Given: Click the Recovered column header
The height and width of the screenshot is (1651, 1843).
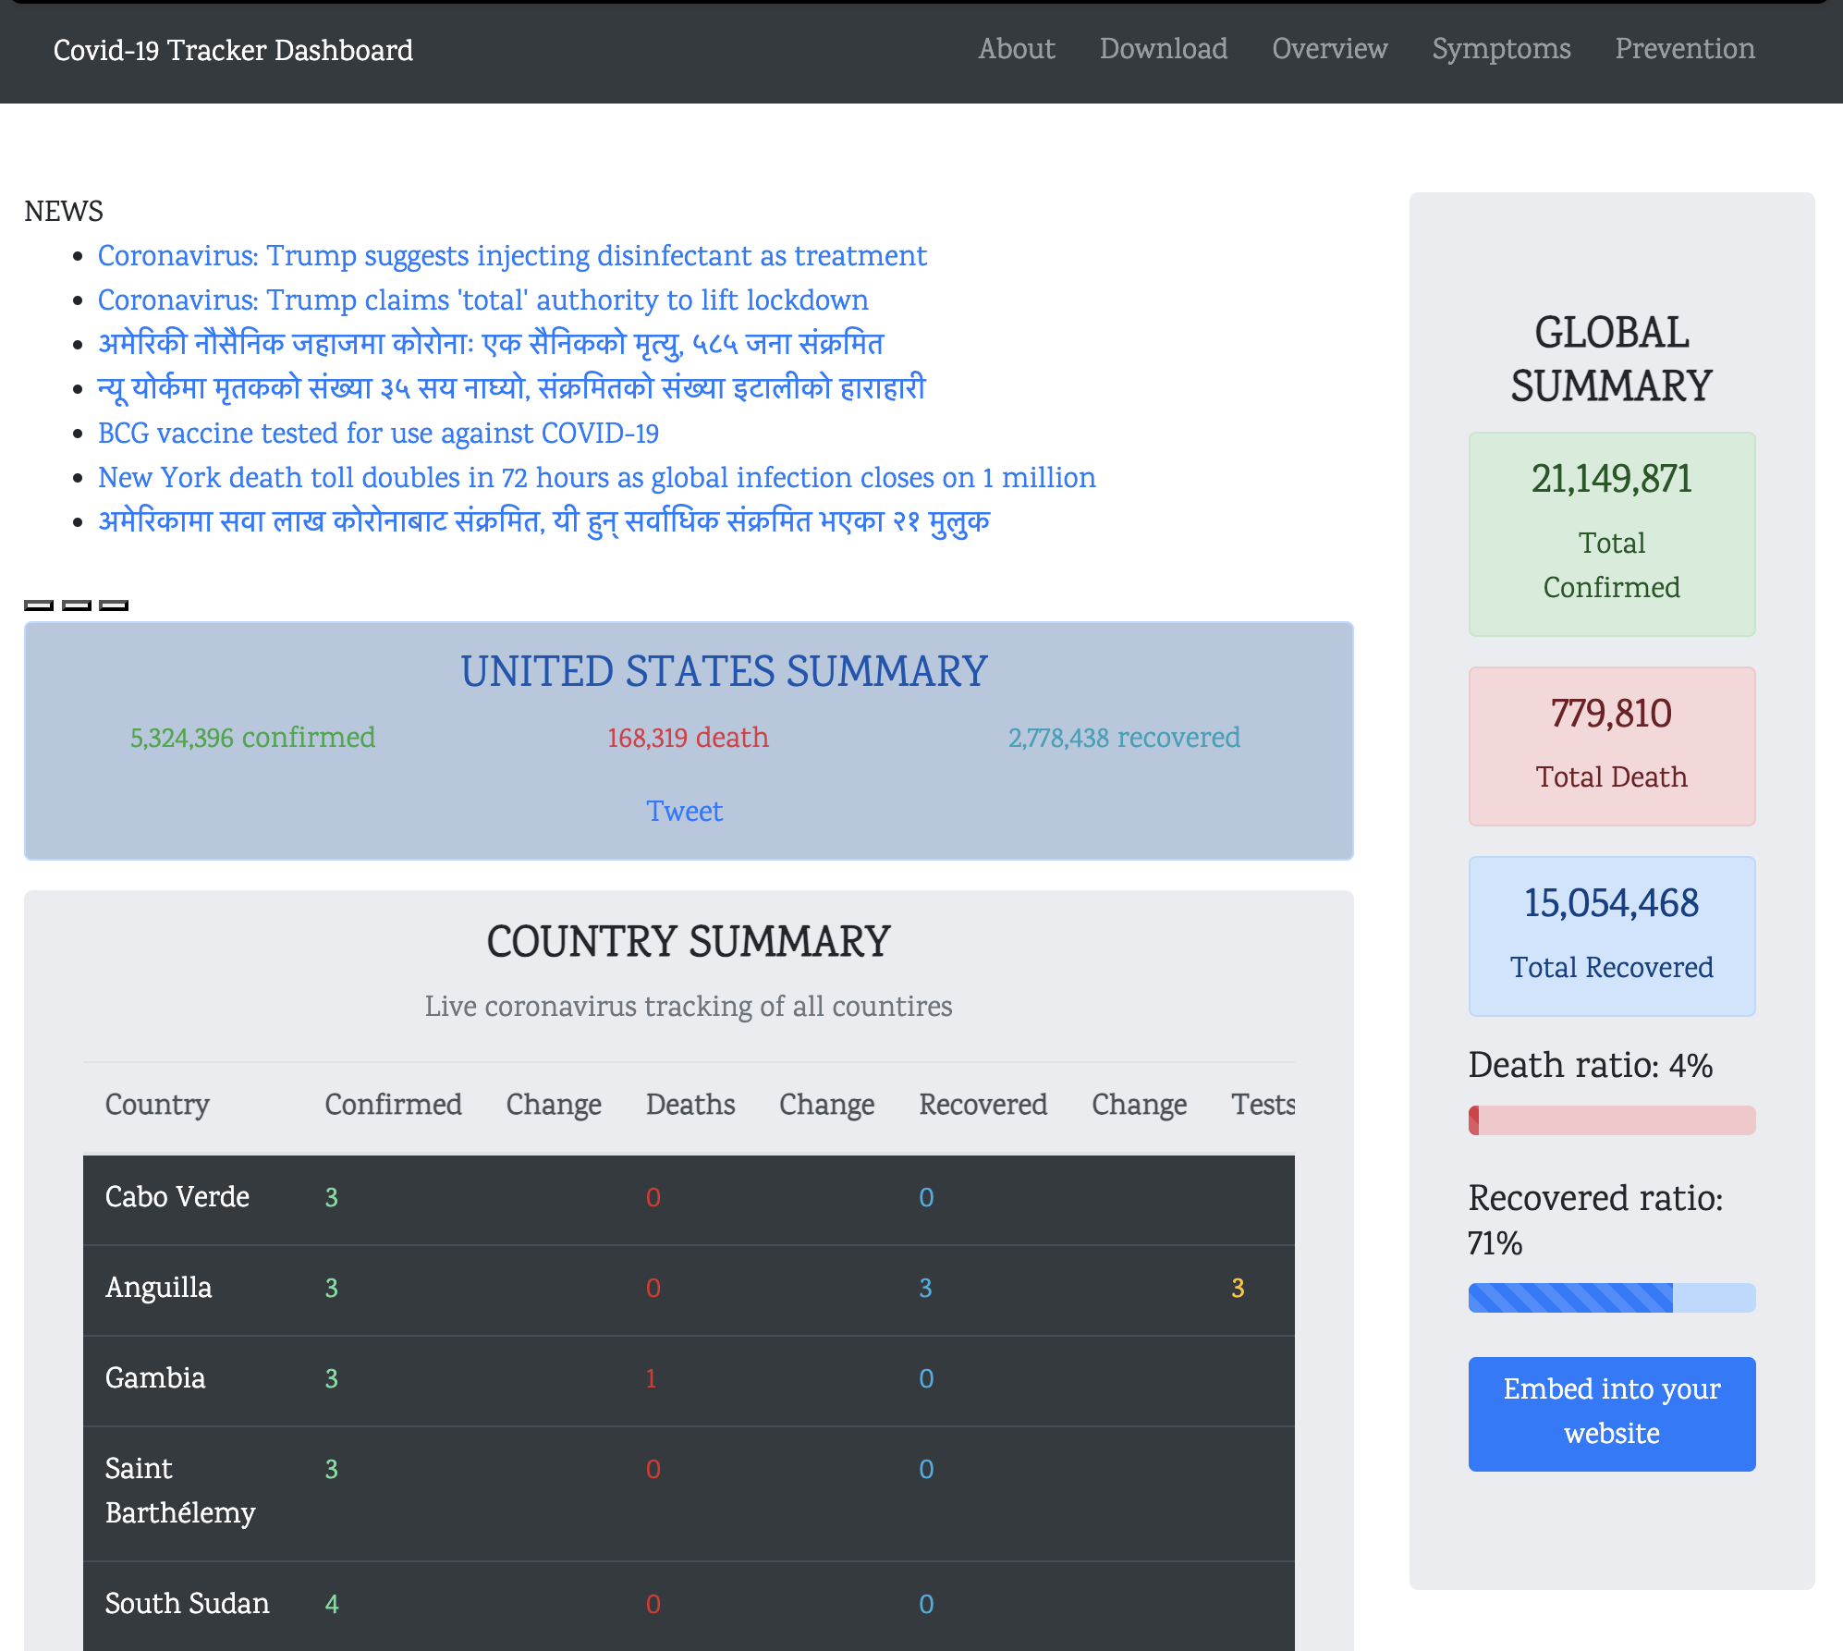Looking at the screenshot, I should tap(983, 1105).
